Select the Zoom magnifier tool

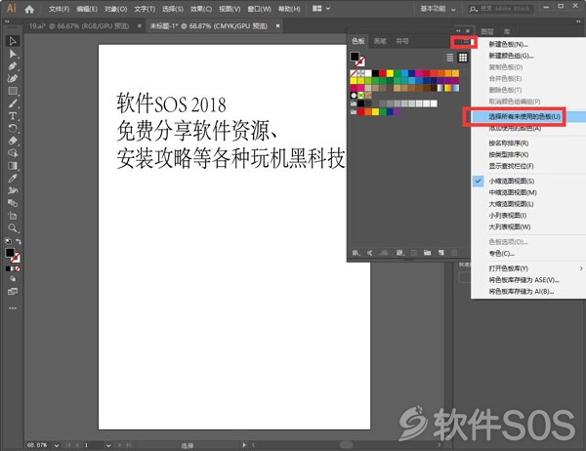coord(13,227)
